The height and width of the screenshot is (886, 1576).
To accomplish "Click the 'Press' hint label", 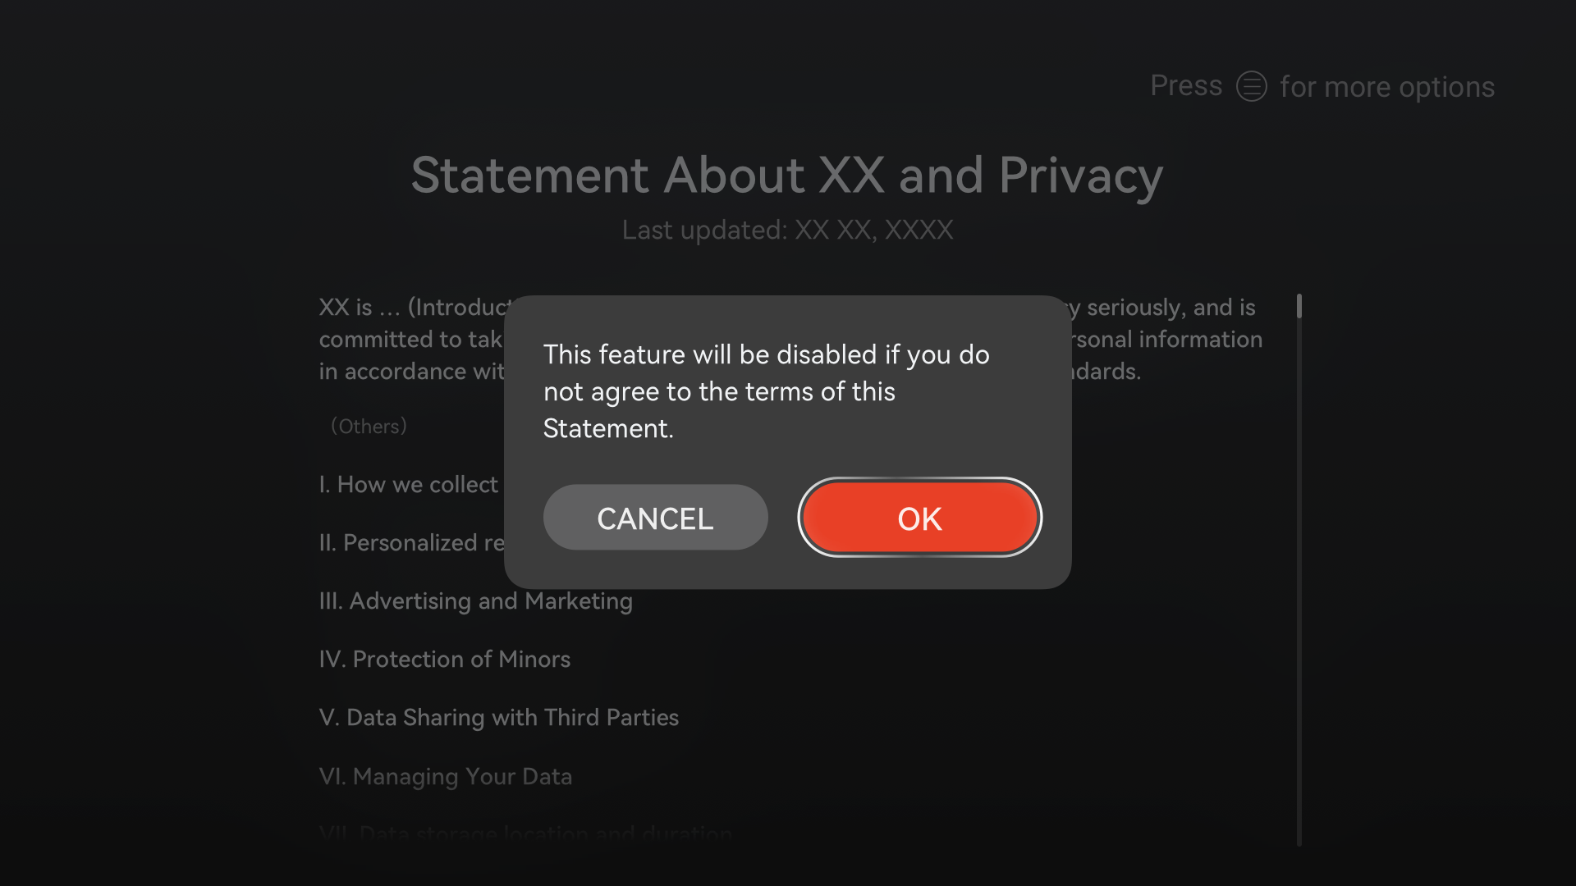I will pyautogui.click(x=1185, y=86).
